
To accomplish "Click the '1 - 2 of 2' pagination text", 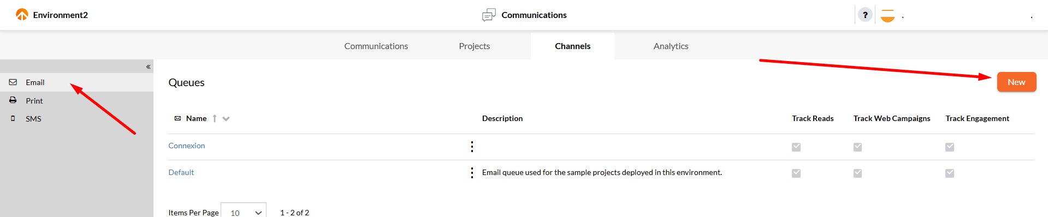I will 294,213.
